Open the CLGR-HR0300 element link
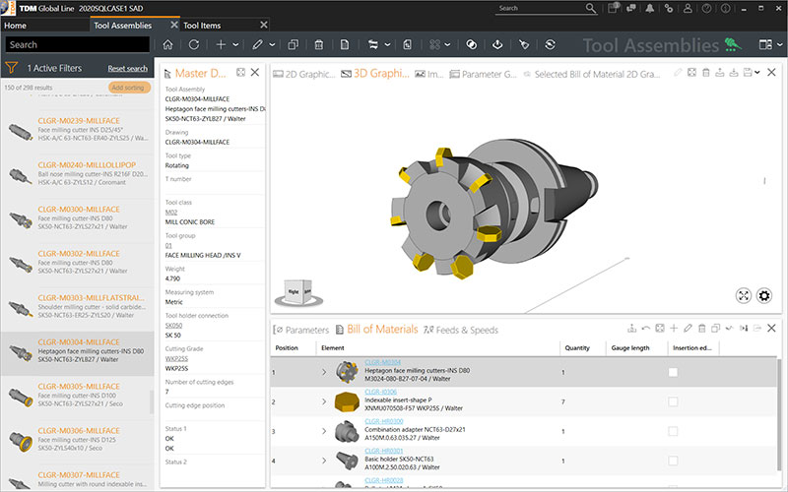The image size is (788, 492). (x=383, y=419)
